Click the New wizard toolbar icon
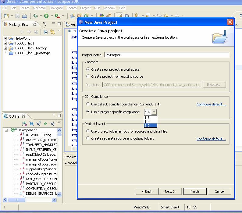Image resolution: width=242 pixels, height=213 pixels. click(7, 16)
